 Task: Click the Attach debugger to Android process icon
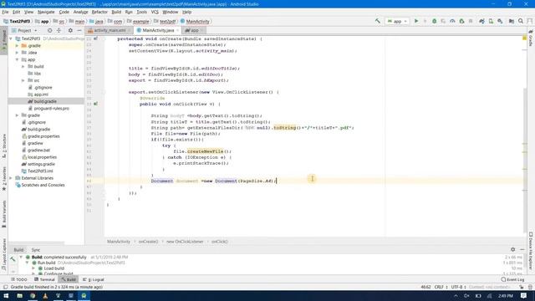coord(461,21)
